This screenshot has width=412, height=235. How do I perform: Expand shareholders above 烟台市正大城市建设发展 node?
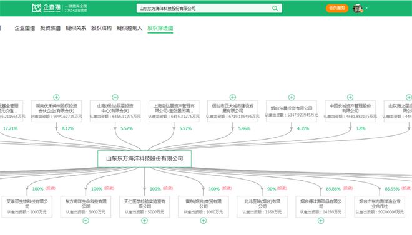point(233,97)
